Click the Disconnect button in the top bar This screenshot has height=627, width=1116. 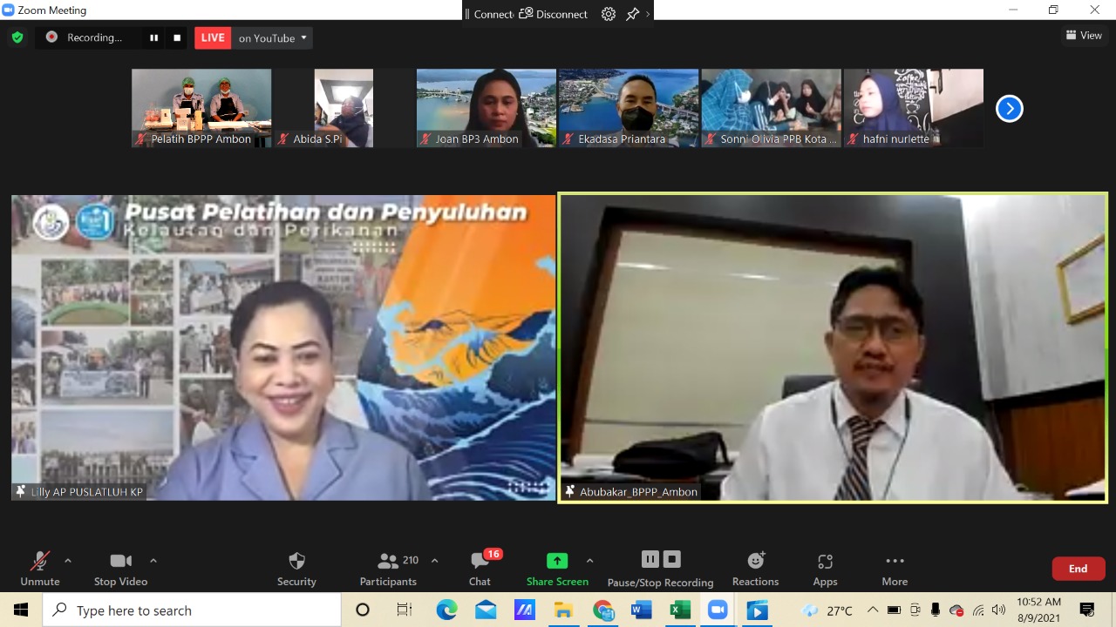click(x=554, y=14)
